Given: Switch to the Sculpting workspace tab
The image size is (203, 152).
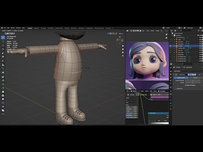Looking at the screenshot, I should coord(43,28).
